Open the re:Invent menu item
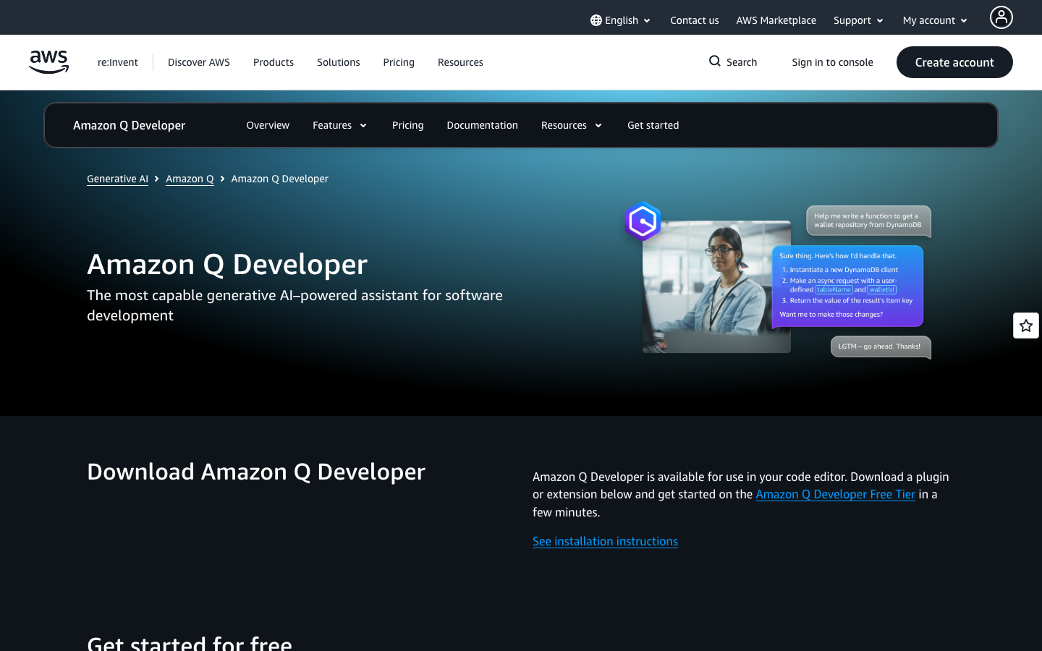This screenshot has width=1042, height=651. tap(118, 62)
